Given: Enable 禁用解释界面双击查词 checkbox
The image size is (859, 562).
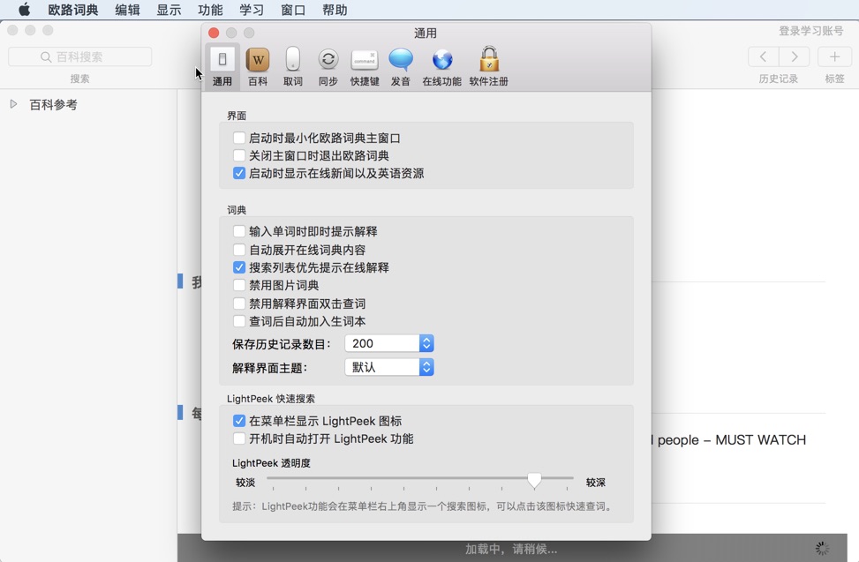Looking at the screenshot, I should (239, 303).
